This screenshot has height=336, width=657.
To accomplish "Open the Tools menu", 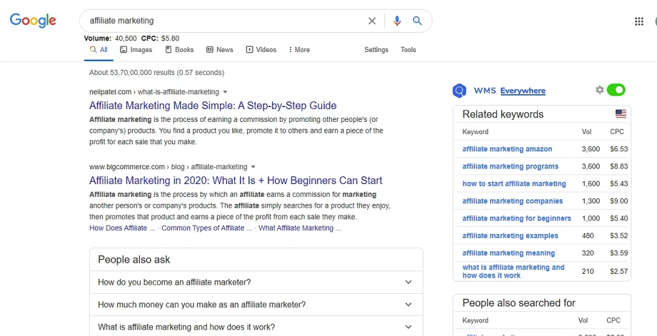I will [408, 49].
